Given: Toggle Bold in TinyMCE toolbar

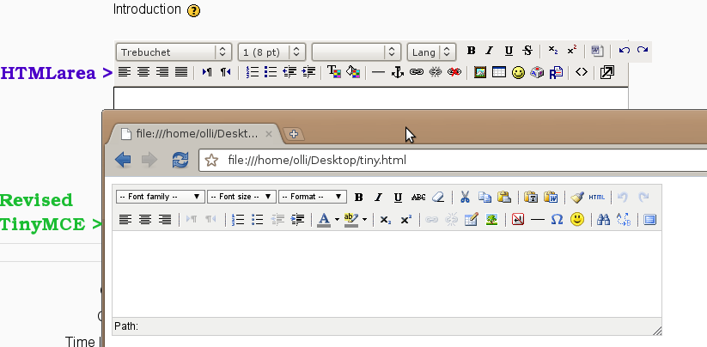Looking at the screenshot, I should (358, 197).
